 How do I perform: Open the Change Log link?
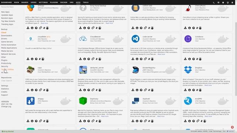click(6, 106)
